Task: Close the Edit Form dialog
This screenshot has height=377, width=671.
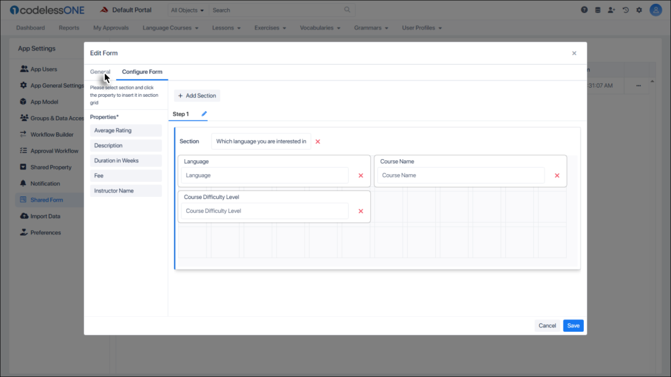Action: [x=574, y=53]
